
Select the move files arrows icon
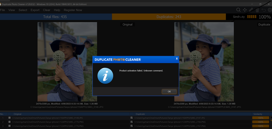pos(245,10)
